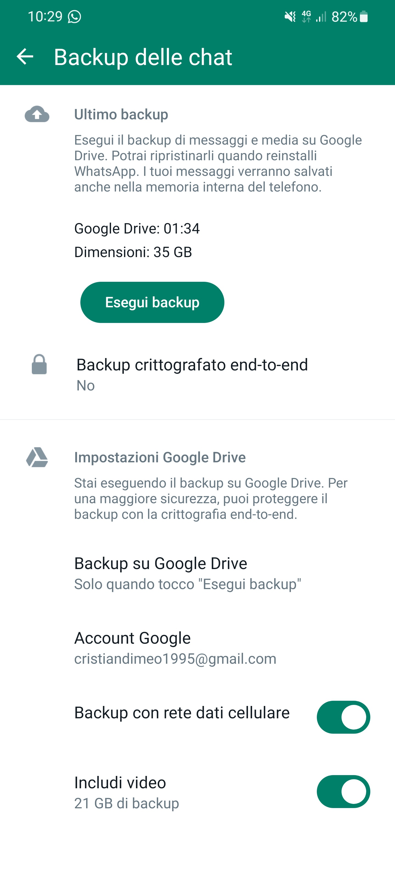Tap the Google Drive logo icon

click(37, 457)
